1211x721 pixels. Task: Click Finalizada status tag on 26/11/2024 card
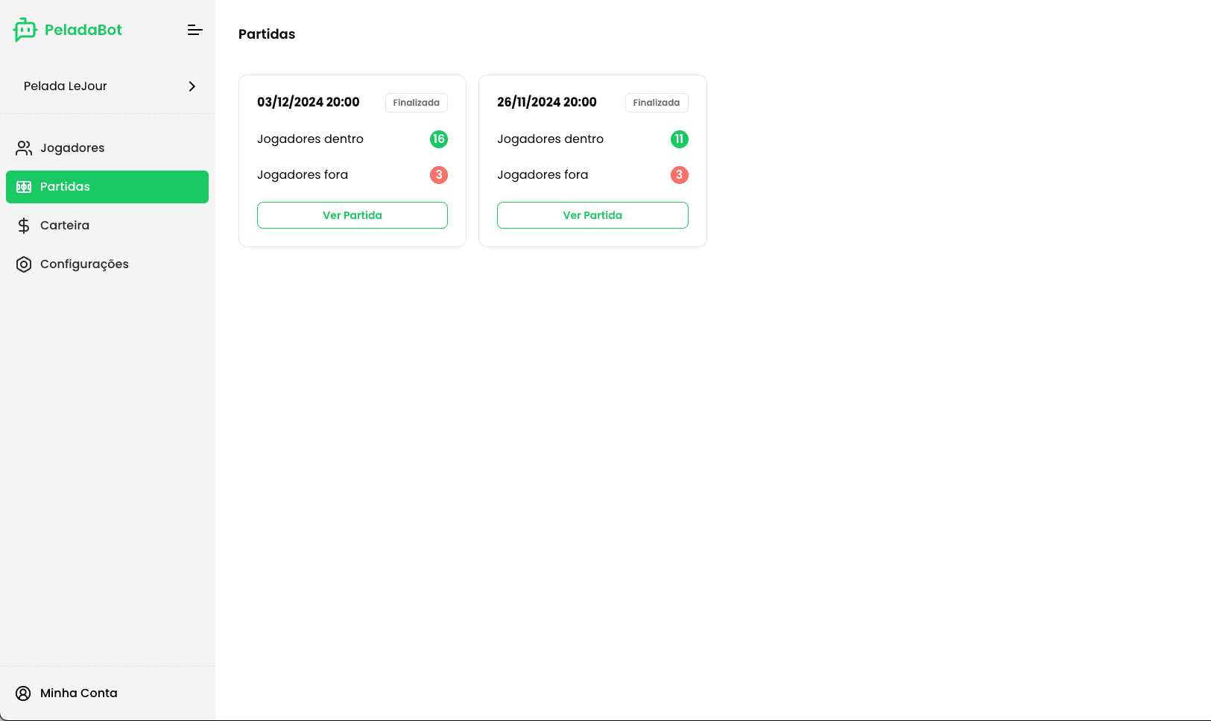[x=657, y=103]
